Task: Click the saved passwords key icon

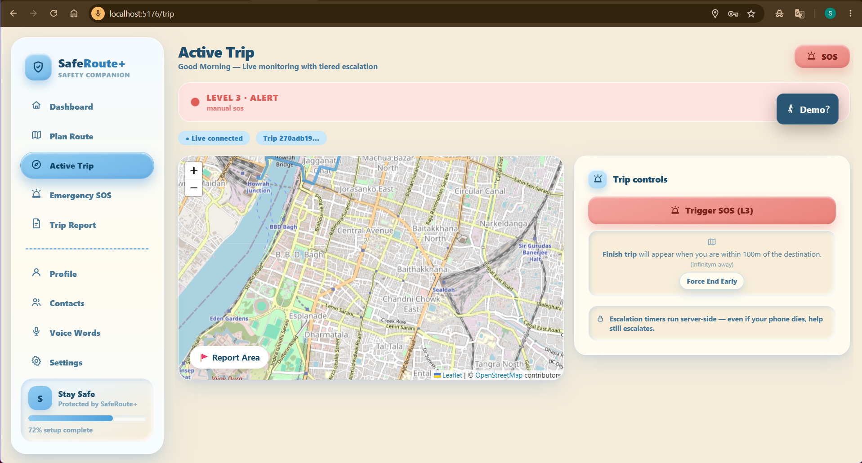Action: pos(733,13)
